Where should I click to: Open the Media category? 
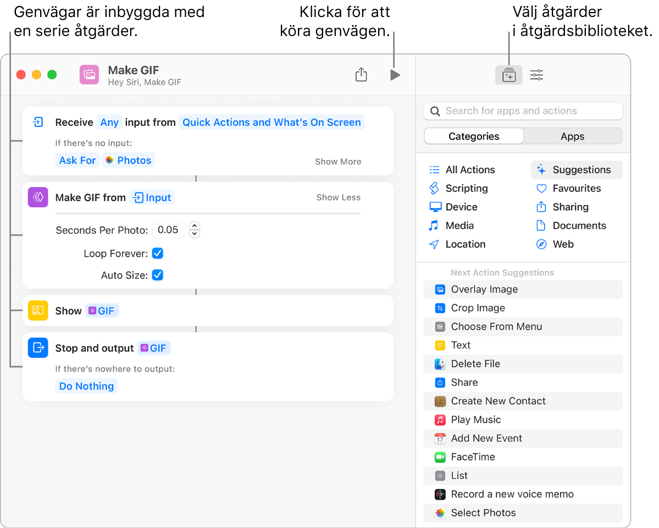[451, 226]
